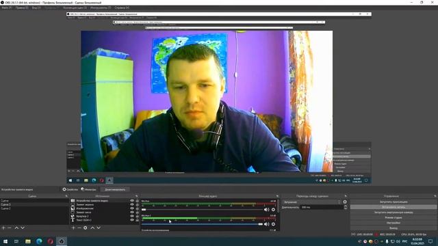
Task: Open the first Mic/Aux audio settings gear
Action: tap(274, 210)
